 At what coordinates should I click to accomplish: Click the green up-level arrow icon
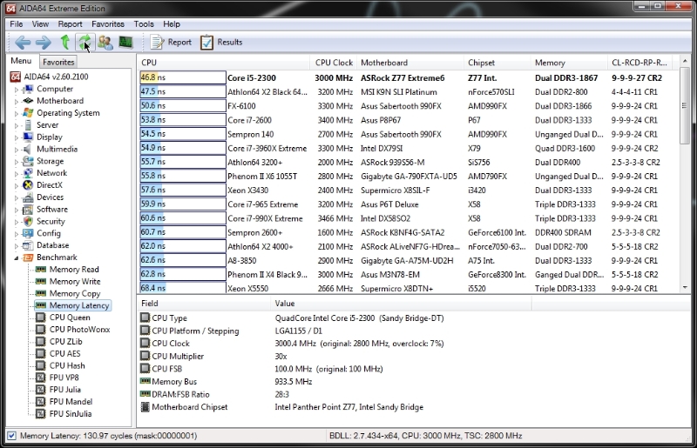coord(64,42)
